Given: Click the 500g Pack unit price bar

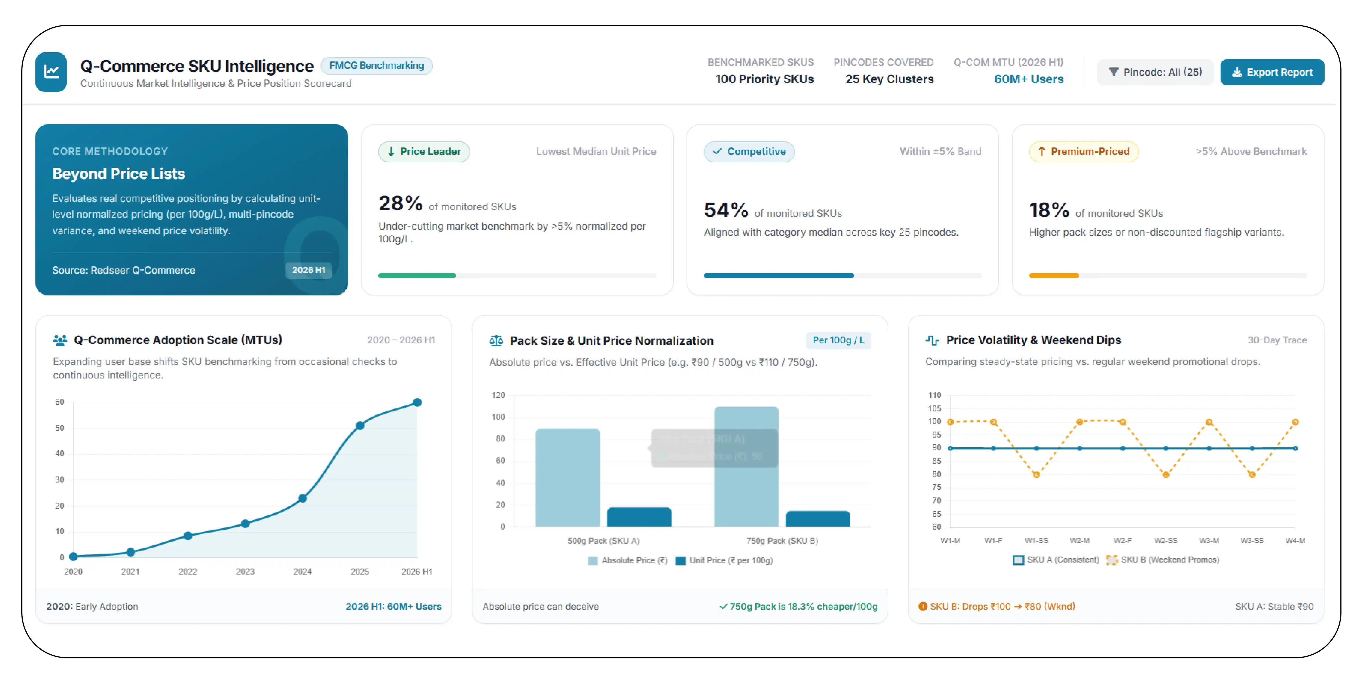Looking at the screenshot, I should point(639,517).
